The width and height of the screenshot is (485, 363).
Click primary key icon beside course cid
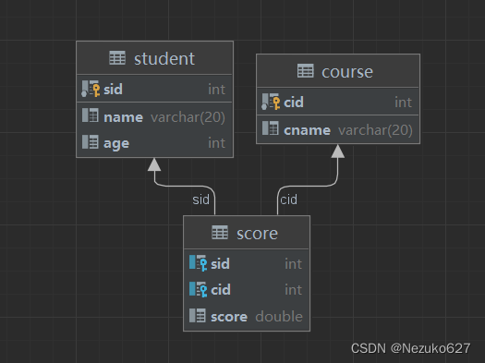[271, 102]
